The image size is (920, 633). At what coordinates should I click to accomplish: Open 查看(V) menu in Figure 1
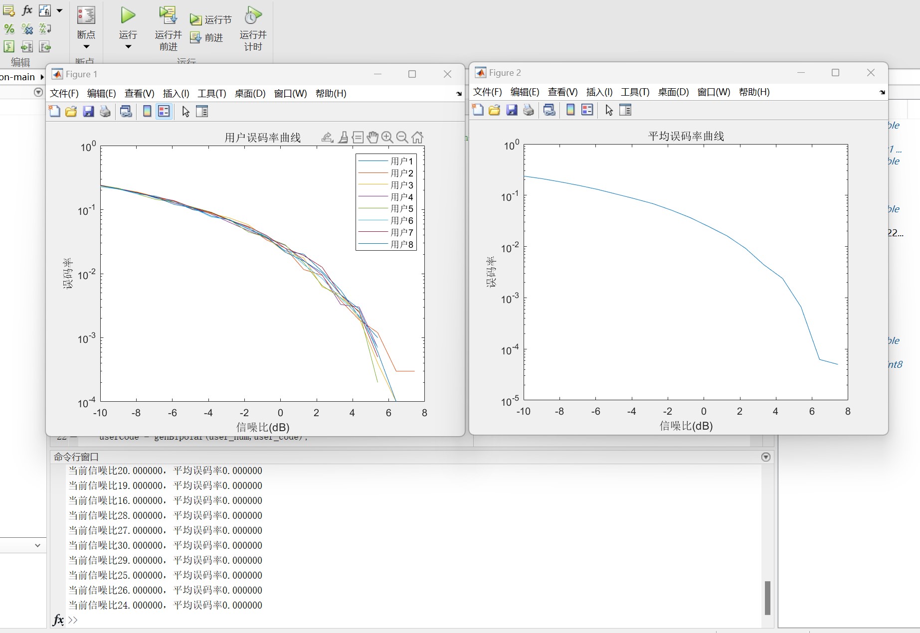(x=139, y=93)
